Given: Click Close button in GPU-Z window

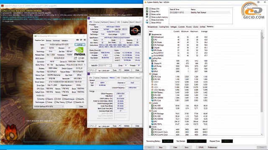Looking at the screenshot, I should (81, 107).
